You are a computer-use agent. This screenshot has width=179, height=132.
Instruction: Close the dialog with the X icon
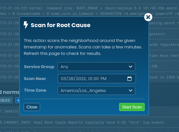[x=148, y=17]
